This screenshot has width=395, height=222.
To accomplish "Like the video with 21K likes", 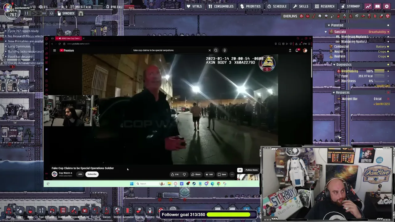I will pos(175,175).
